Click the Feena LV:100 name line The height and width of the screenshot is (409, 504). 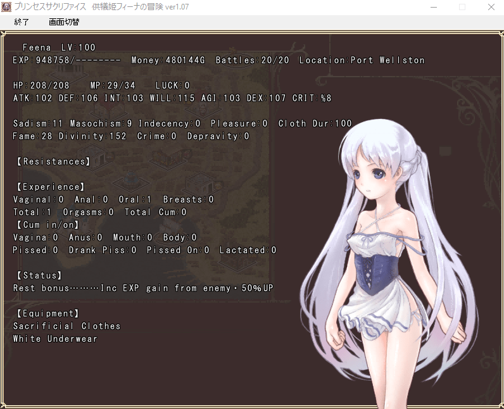click(x=59, y=47)
